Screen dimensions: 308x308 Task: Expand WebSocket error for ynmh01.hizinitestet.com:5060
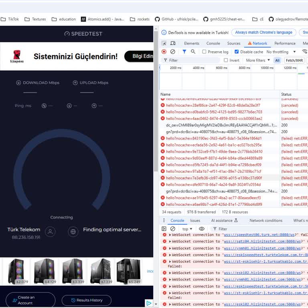click(x=170, y=279)
